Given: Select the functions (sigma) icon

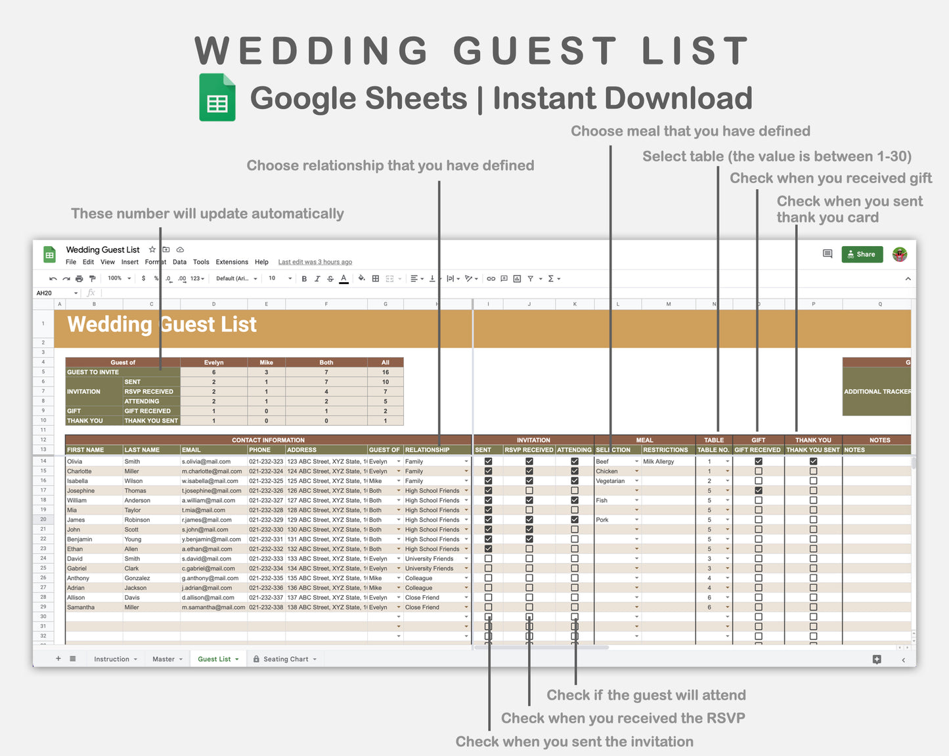Looking at the screenshot, I should coord(550,278).
